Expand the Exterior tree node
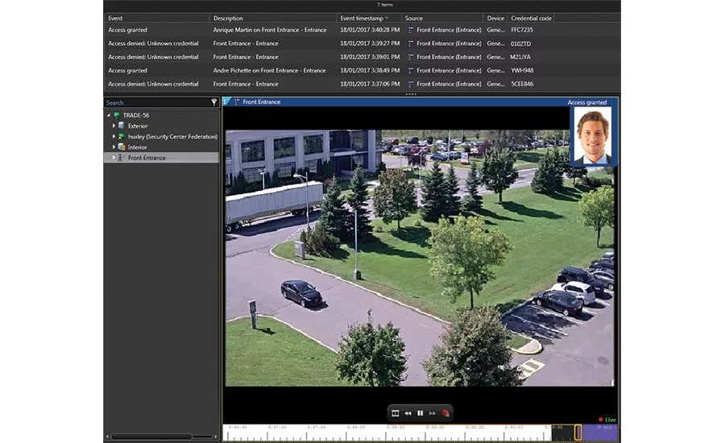 click(x=114, y=126)
